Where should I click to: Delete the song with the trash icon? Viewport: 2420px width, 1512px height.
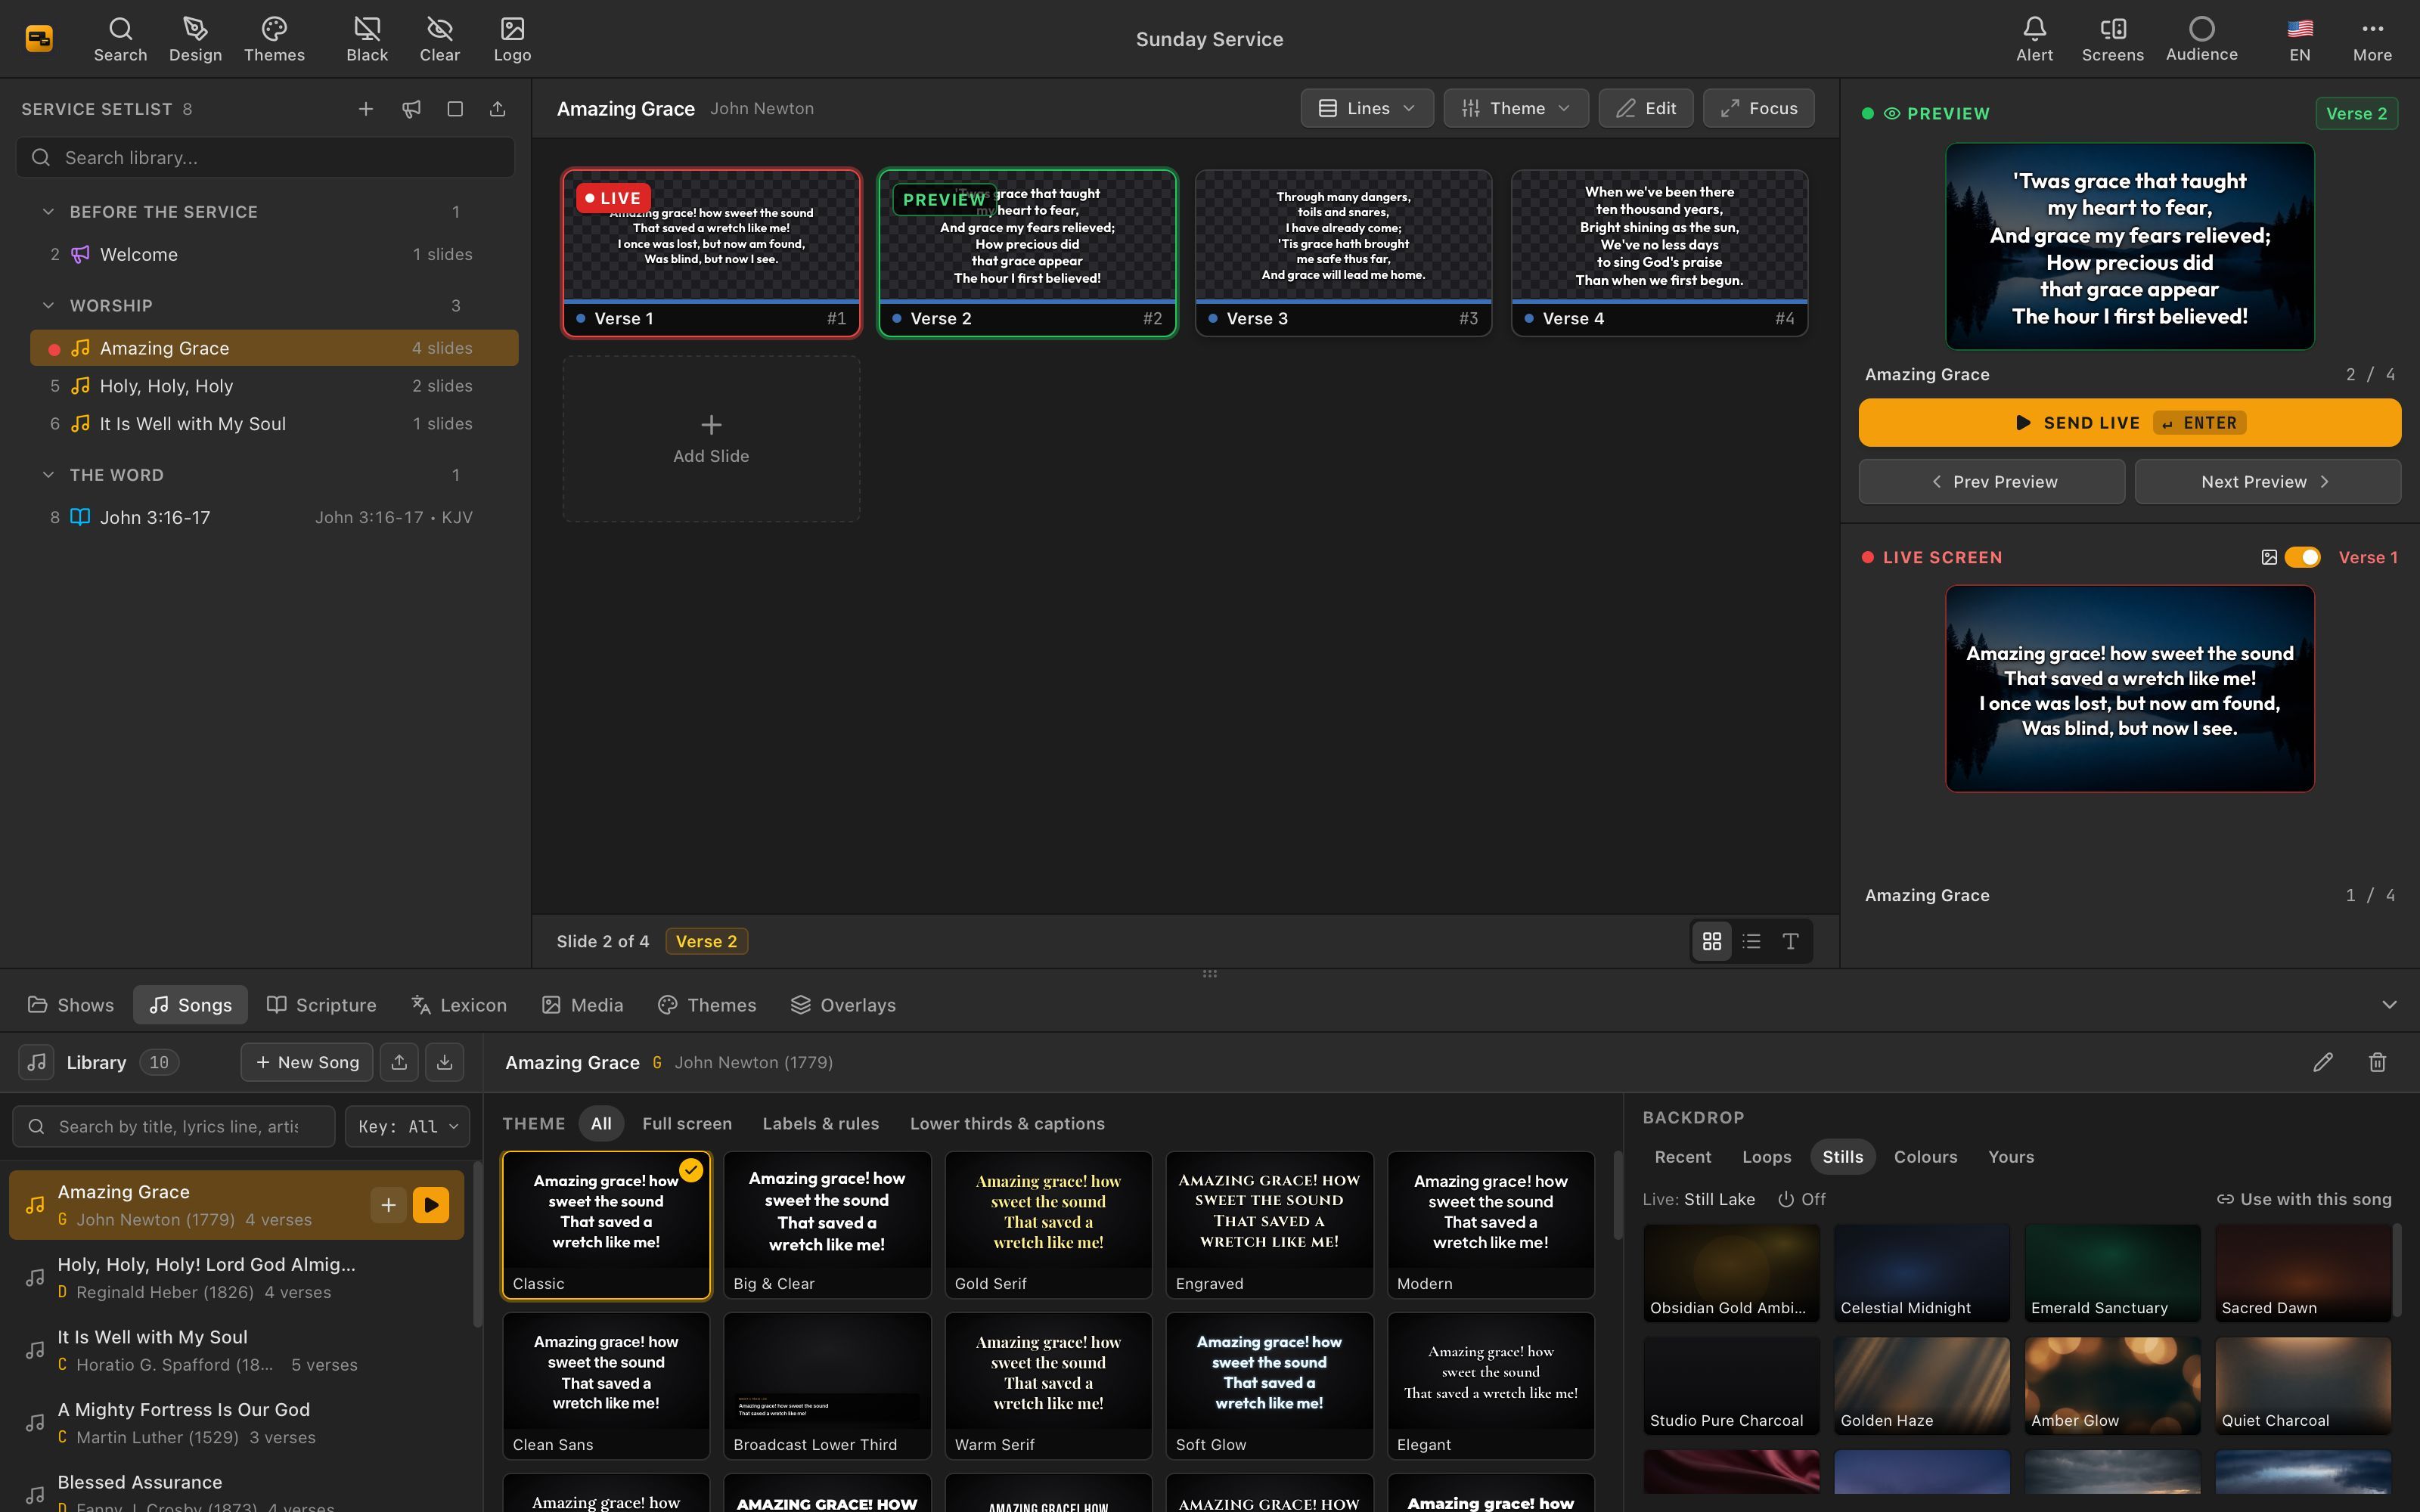(2378, 1062)
